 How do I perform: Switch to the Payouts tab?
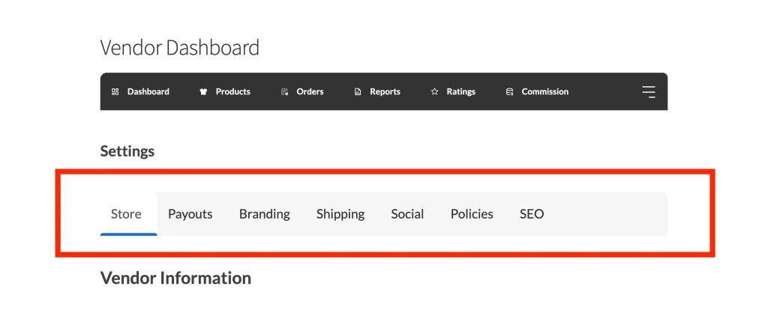(x=190, y=214)
